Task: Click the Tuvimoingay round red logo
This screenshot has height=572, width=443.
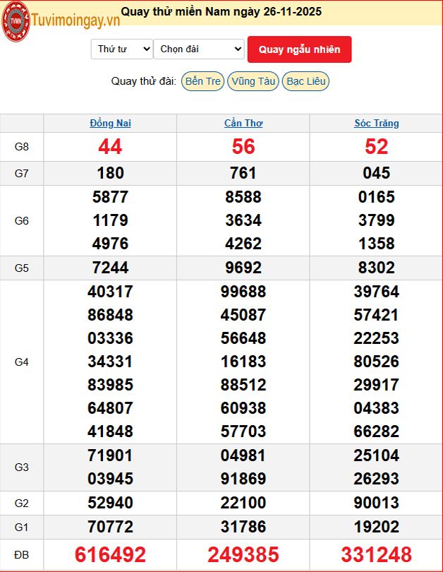Action: point(15,21)
